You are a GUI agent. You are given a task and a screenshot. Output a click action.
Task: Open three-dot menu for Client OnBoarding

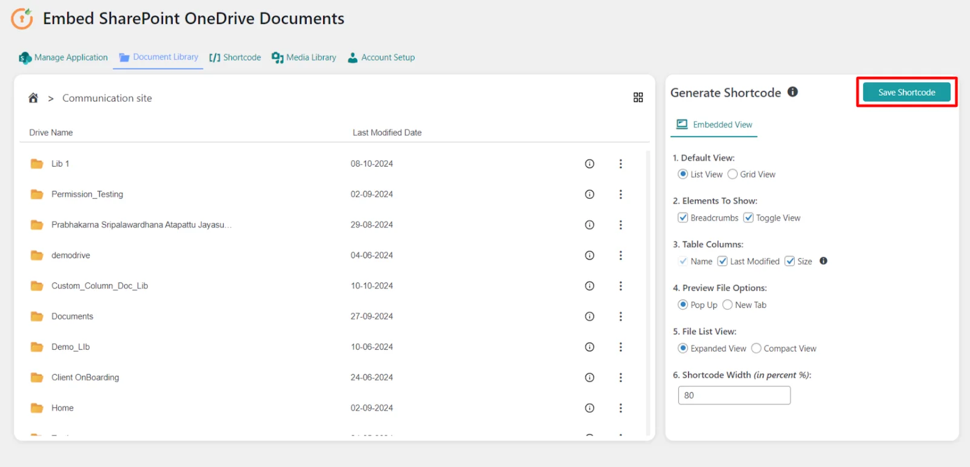(620, 377)
